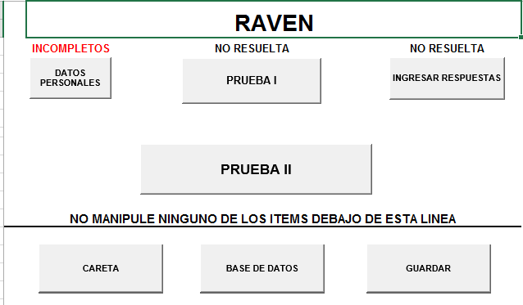Open the DATOS PERSONALES form button
This screenshot has width=523, height=305.
pos(70,78)
